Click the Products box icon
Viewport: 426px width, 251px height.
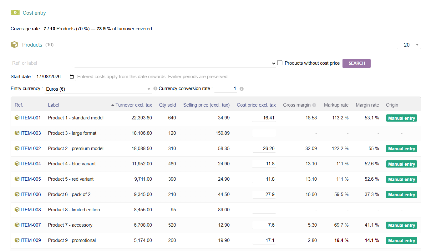(14, 45)
